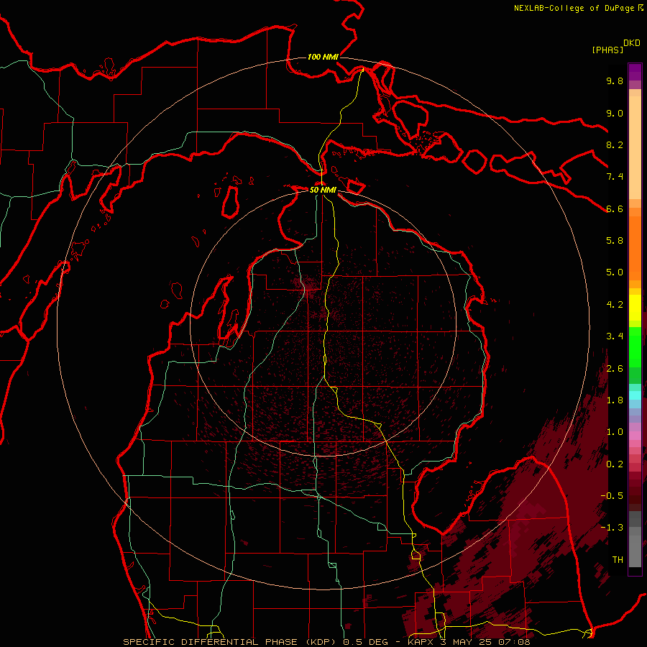This screenshot has width=647, height=647.
Task: Click the 9.8 value on color scale
Action: click(x=615, y=81)
